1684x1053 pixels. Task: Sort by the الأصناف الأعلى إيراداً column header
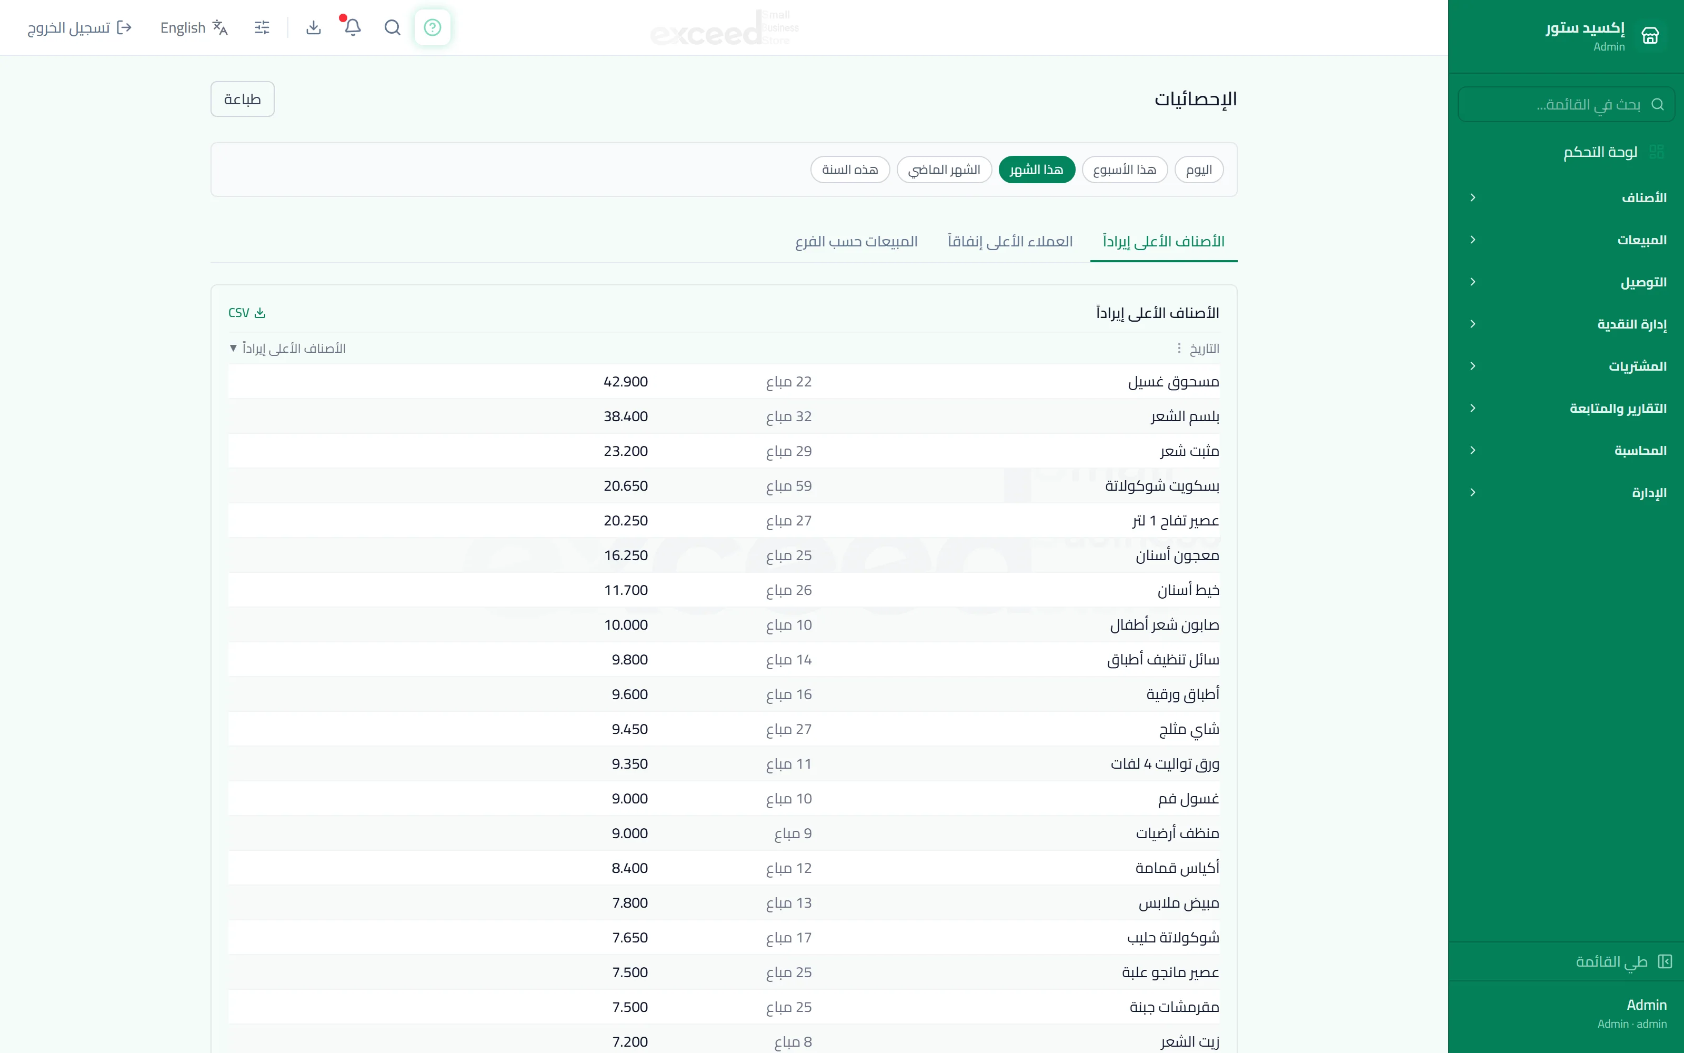[288, 348]
